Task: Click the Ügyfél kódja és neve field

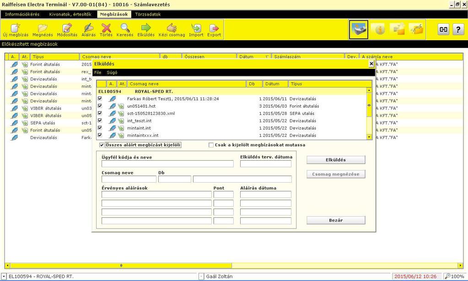Action: [167, 164]
